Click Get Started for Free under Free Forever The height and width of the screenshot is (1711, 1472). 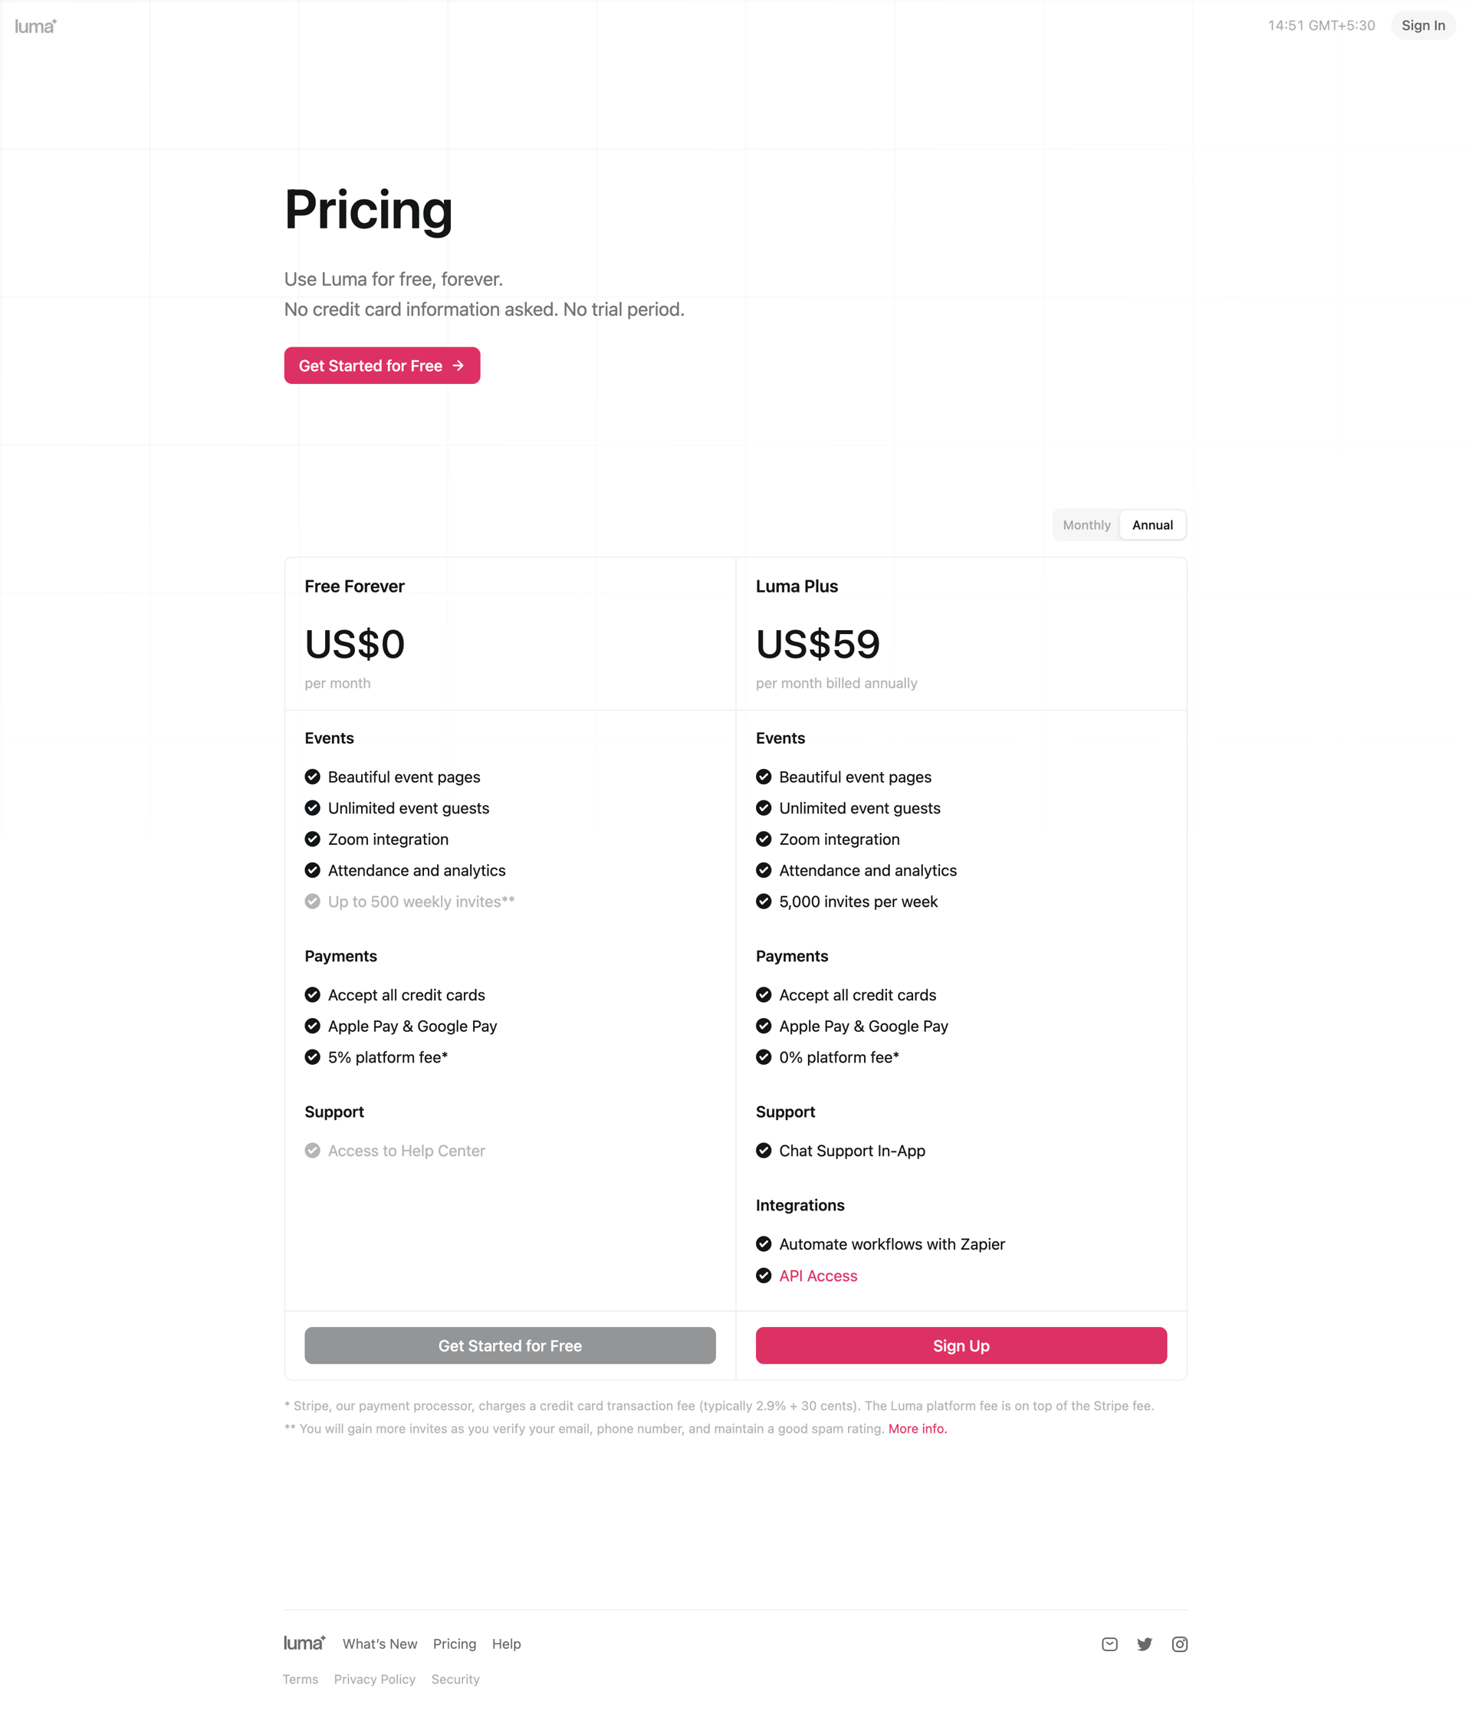click(510, 1345)
